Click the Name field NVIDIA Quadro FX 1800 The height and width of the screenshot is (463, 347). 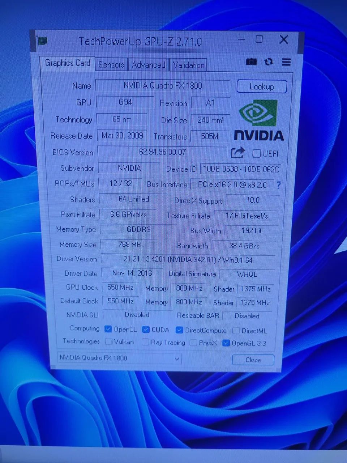(163, 86)
